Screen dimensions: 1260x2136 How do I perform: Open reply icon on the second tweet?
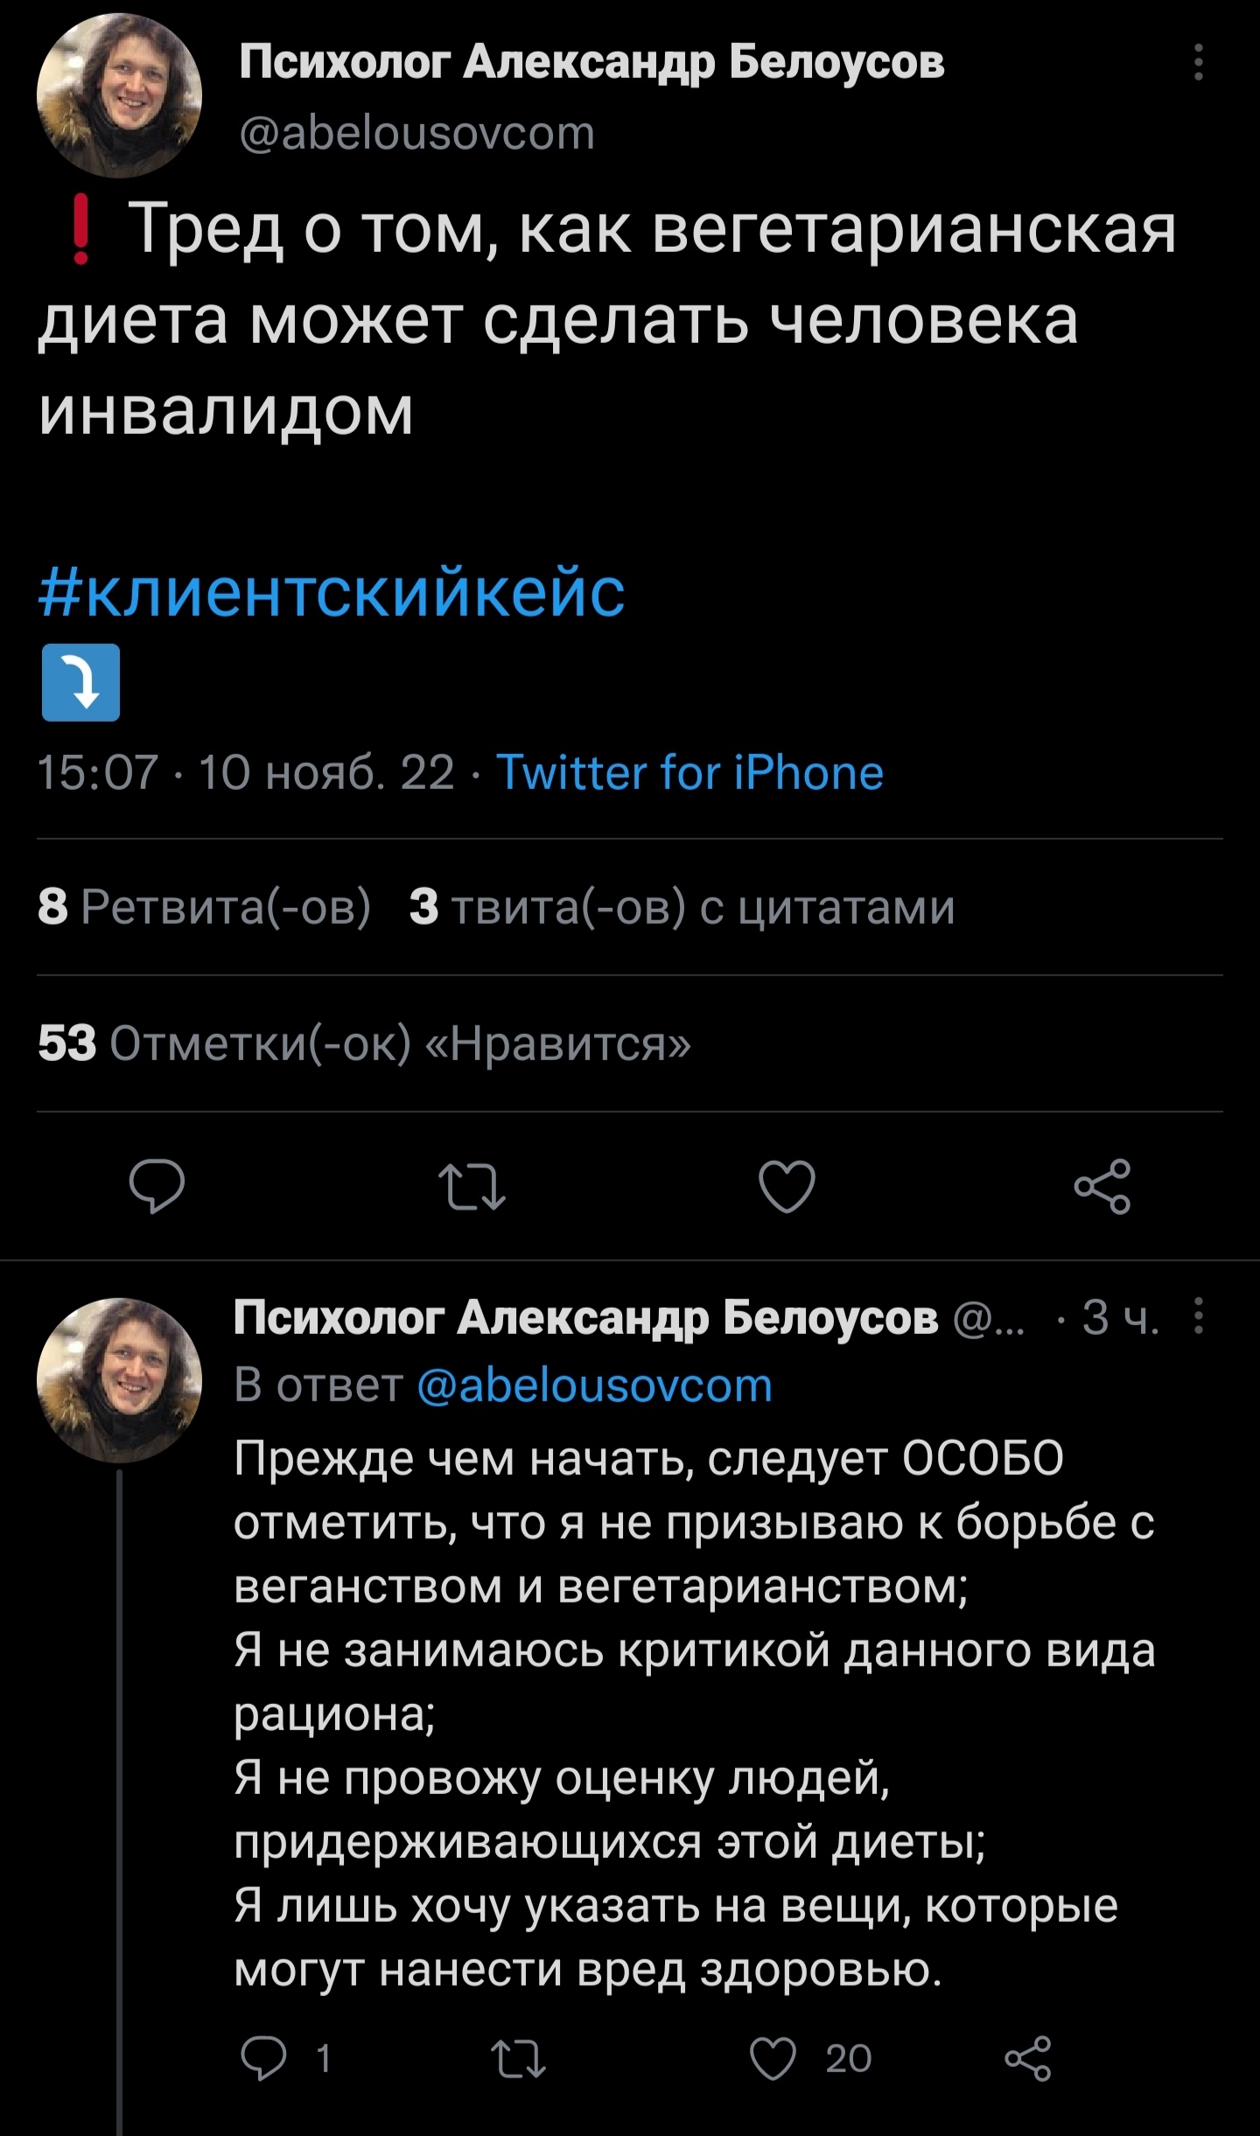click(263, 2058)
